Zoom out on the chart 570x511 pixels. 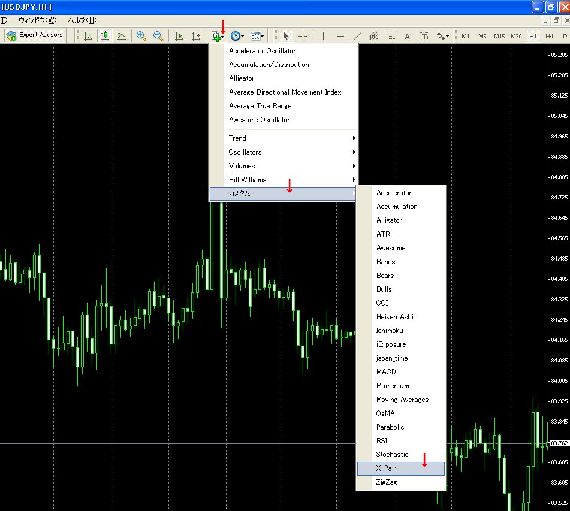pos(158,36)
